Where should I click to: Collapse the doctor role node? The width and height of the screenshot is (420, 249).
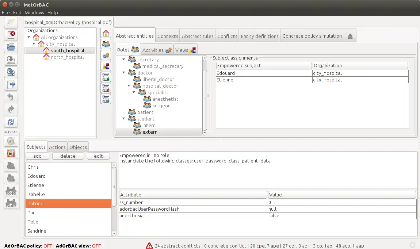pos(124,73)
